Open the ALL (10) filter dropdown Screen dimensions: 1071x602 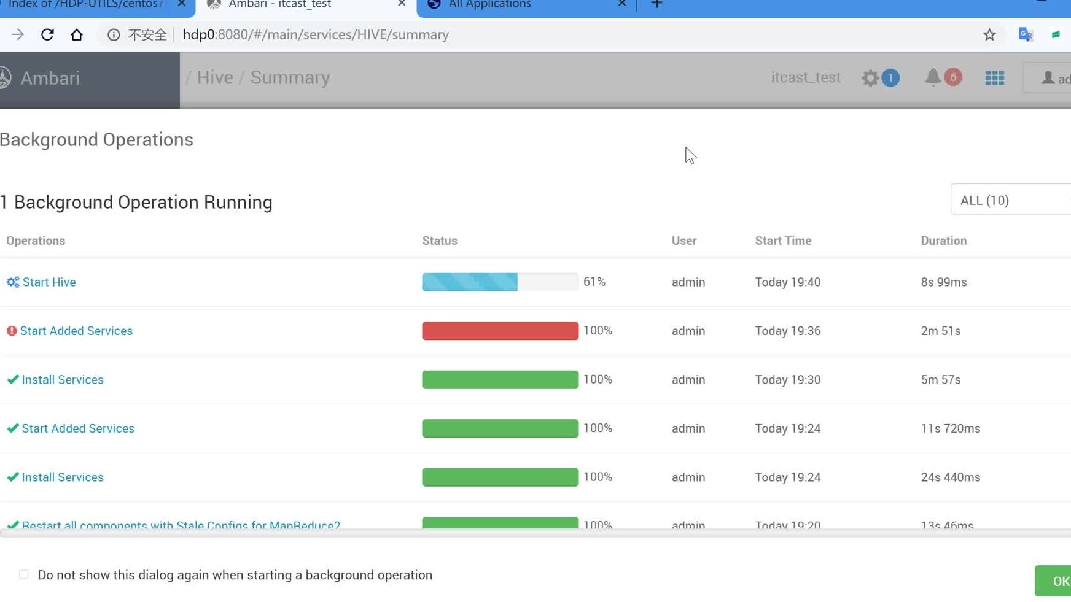(1010, 200)
